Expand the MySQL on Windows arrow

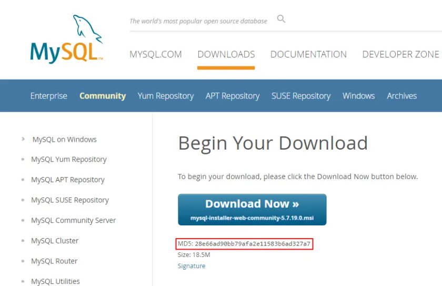click(23, 139)
